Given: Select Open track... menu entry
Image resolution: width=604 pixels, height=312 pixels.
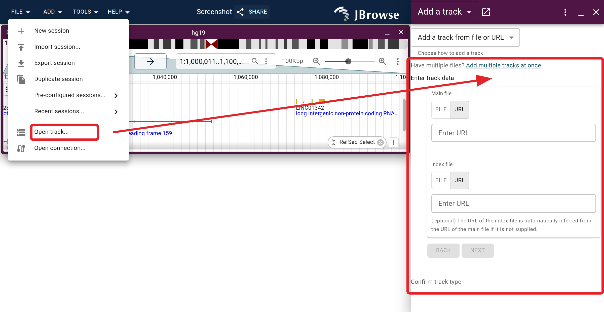Looking at the screenshot, I should click(x=68, y=132).
